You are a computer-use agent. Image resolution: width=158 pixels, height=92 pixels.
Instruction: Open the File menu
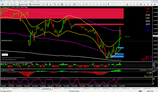pos(4,1)
